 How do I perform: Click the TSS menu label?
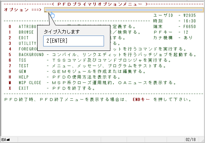pos(23,60)
